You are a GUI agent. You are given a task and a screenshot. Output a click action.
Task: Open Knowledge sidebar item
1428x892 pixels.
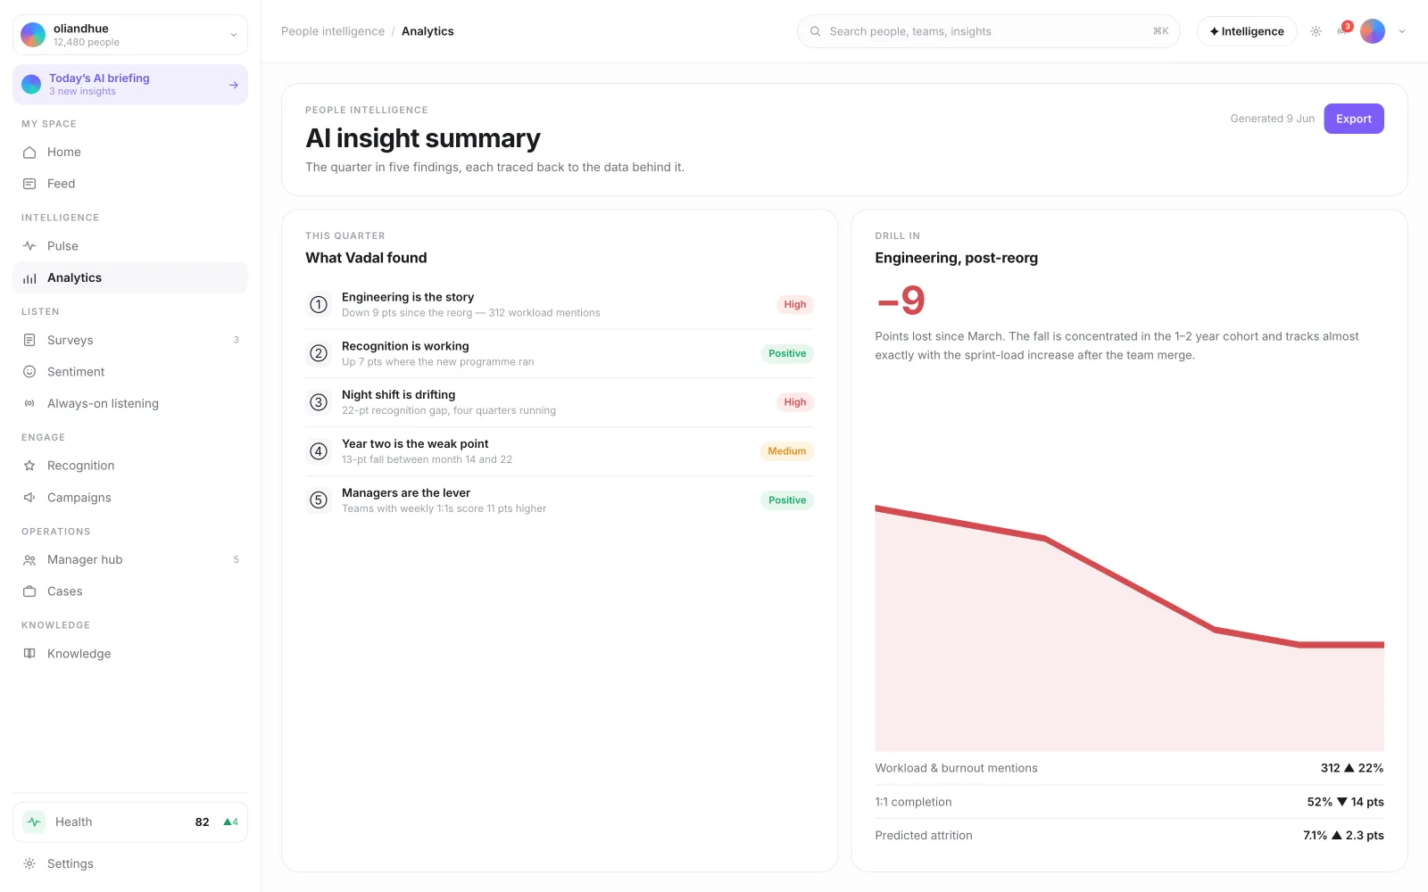[130, 654]
